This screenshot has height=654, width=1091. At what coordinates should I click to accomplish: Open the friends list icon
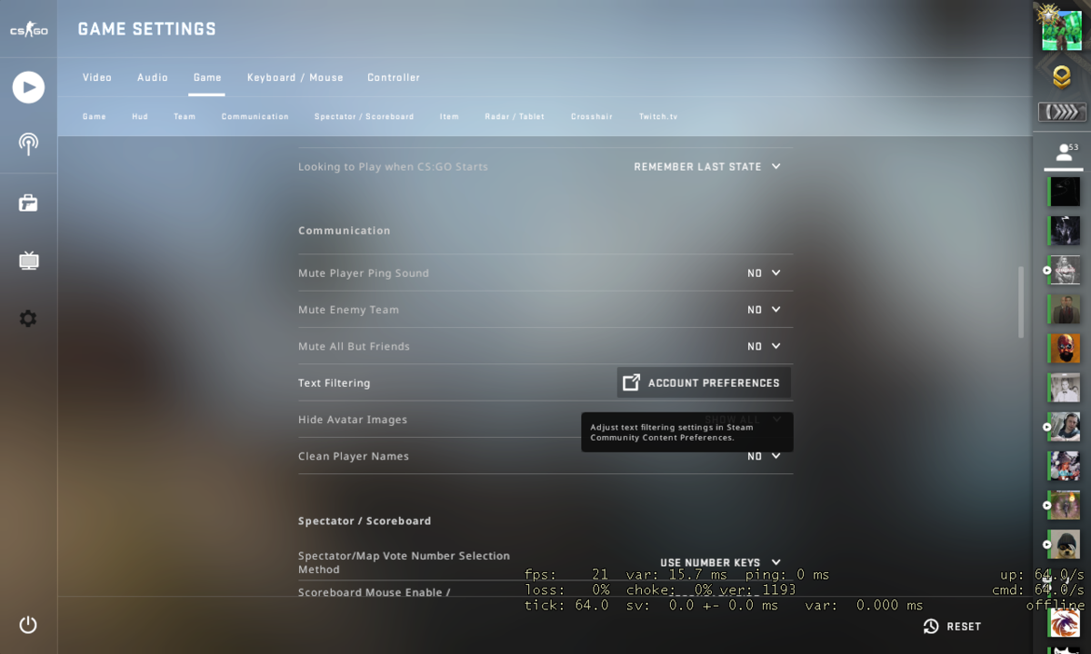(1062, 153)
